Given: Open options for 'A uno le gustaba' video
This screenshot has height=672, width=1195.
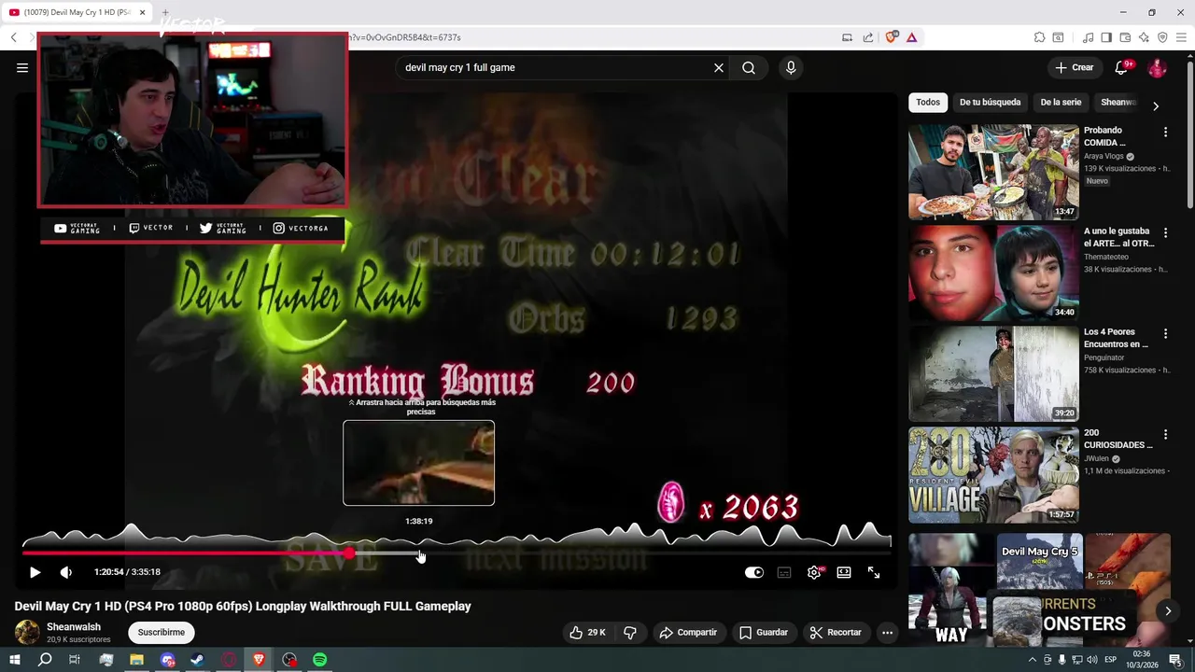Looking at the screenshot, I should click(1165, 232).
